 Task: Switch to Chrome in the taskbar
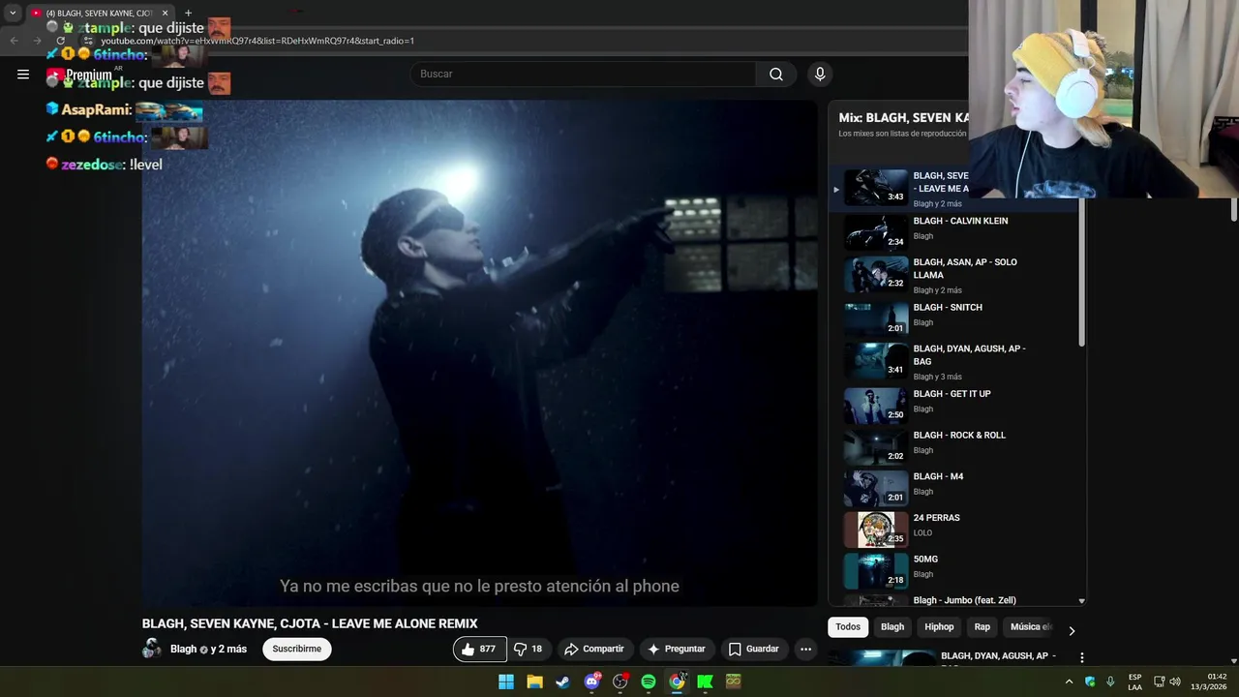pos(677,682)
